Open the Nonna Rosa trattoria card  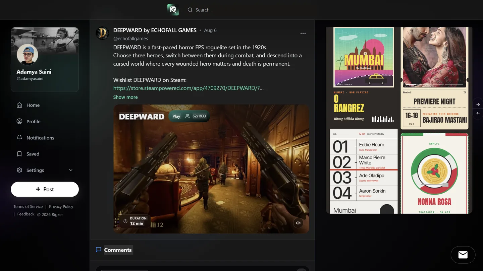tap(434, 174)
